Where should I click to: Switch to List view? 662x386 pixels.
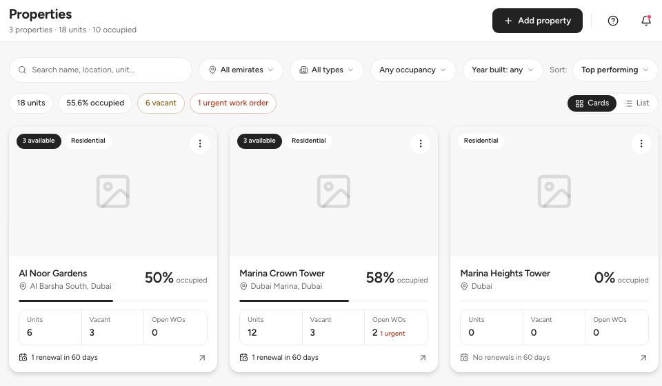(x=636, y=103)
